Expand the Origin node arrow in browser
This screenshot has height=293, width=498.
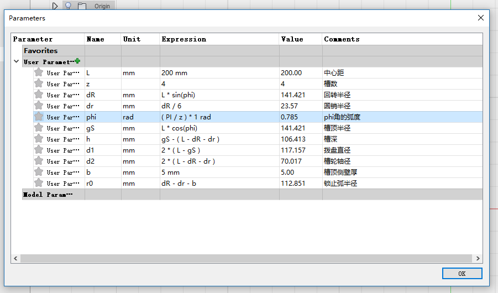(55, 6)
